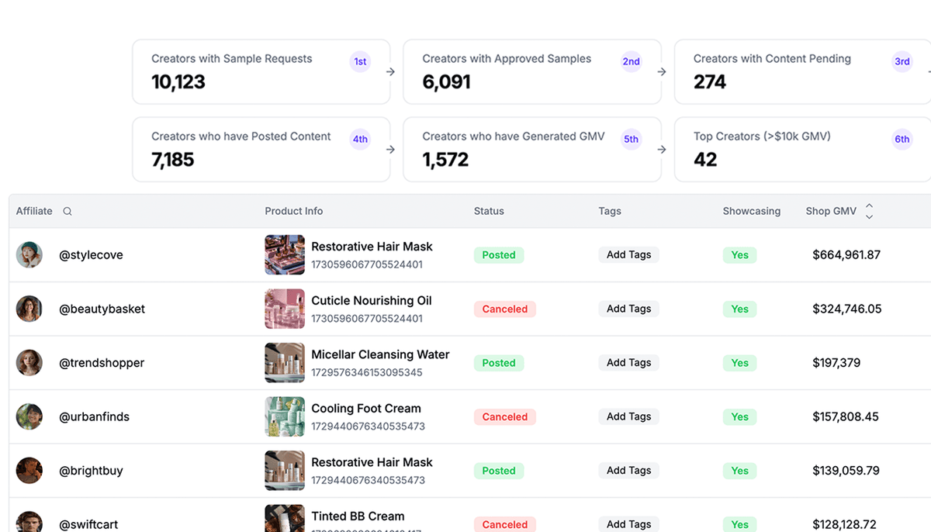Viewport: 931px width, 532px height.
Task: Click the Canceled status badge for @beautybasket
Action: point(505,309)
